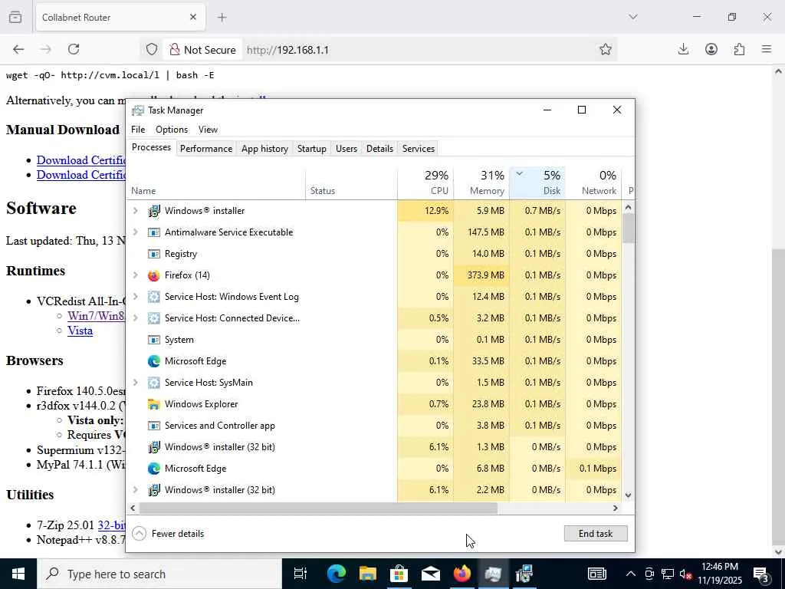
Task: Go back in Firefox history
Action: pyautogui.click(x=18, y=49)
